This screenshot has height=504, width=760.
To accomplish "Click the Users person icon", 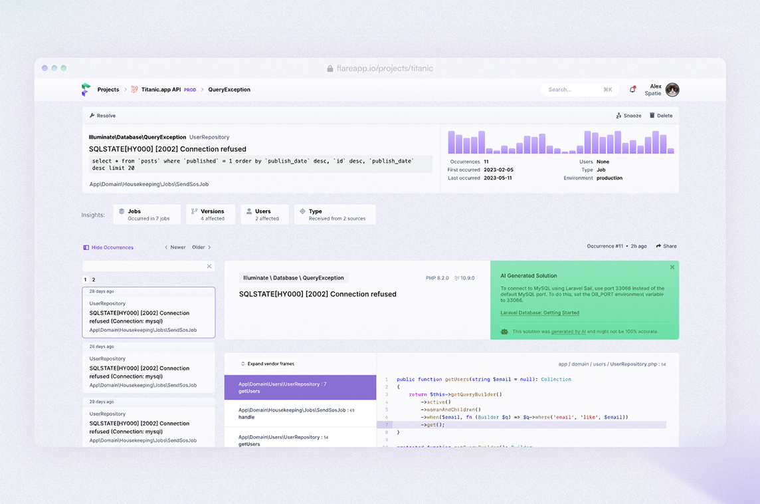I will 249,211.
